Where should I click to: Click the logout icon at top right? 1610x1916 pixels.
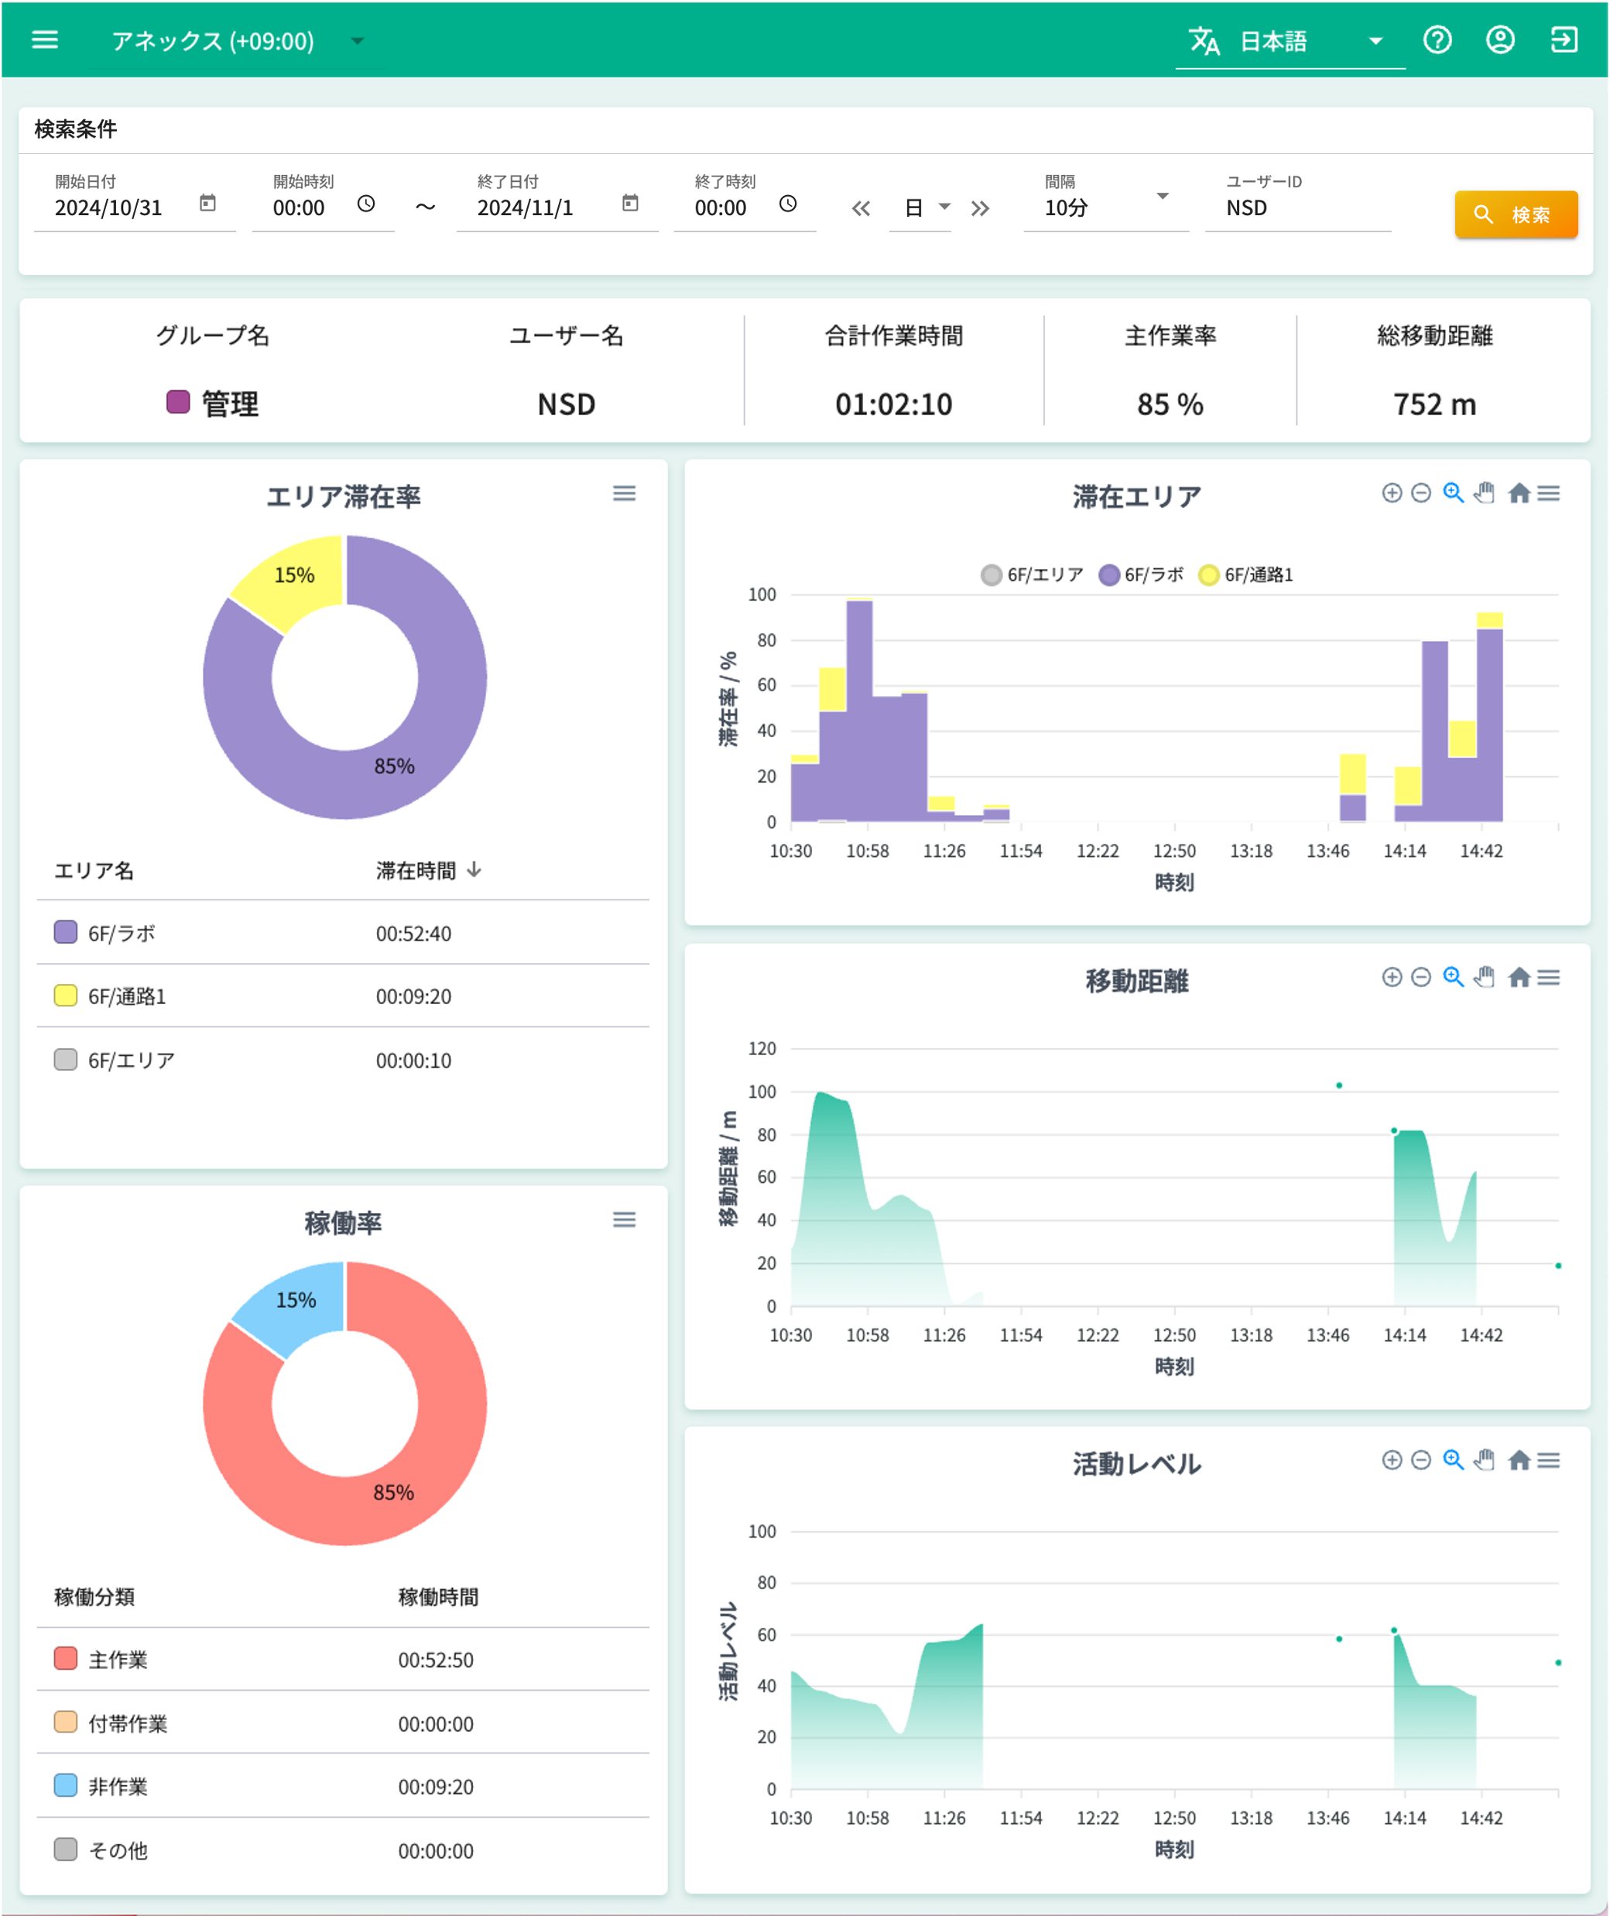(x=1564, y=40)
